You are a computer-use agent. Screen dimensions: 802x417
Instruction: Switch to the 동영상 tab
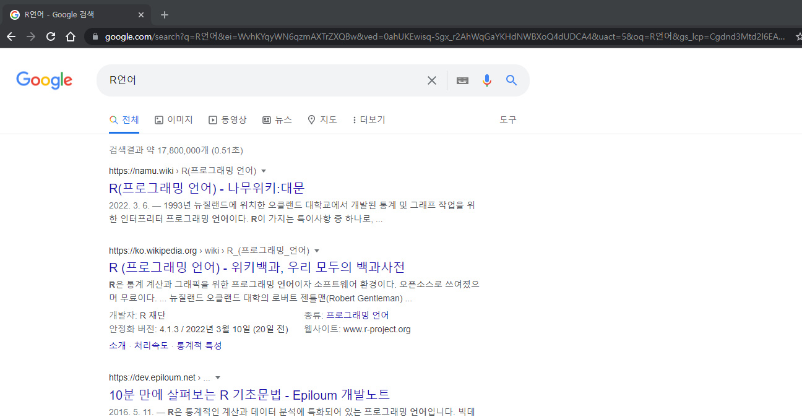click(x=228, y=119)
